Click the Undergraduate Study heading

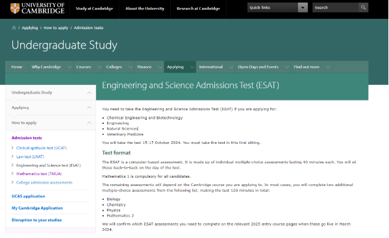(64, 45)
